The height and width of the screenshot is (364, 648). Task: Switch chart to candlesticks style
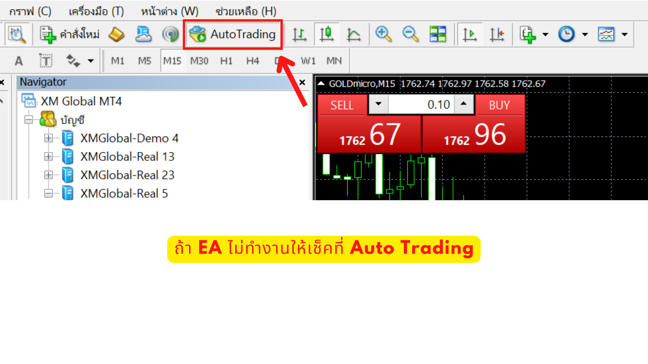326,34
